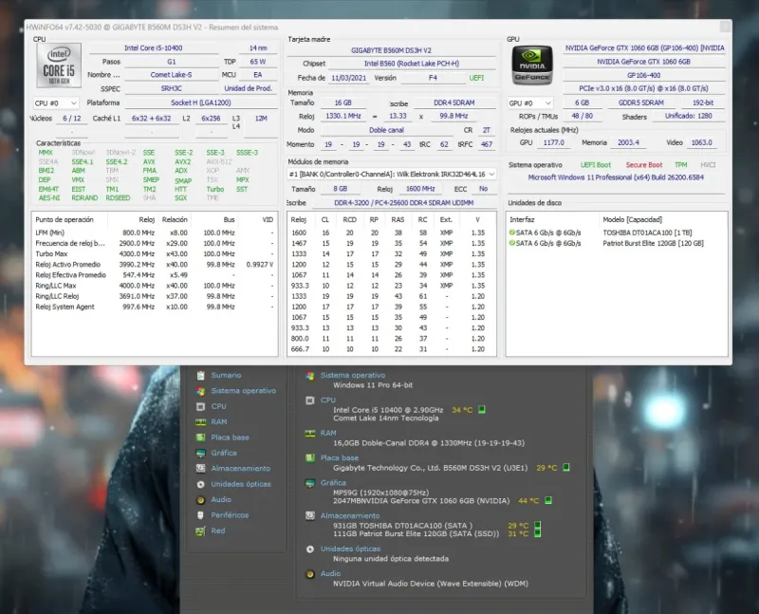Click the Placa base board icon in sidebar

coord(200,437)
